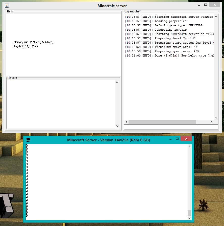
Task: Click the console window scroll-up arrow
Action: [x=189, y=146]
